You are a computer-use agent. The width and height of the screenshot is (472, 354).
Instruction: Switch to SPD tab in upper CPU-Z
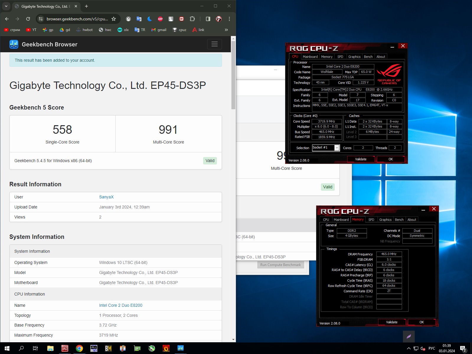click(340, 57)
